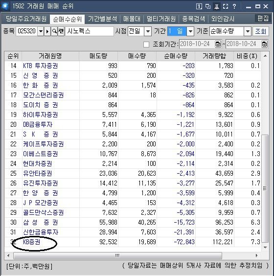
Task: Select the 현대차증권 broker name
Action: 37,163
